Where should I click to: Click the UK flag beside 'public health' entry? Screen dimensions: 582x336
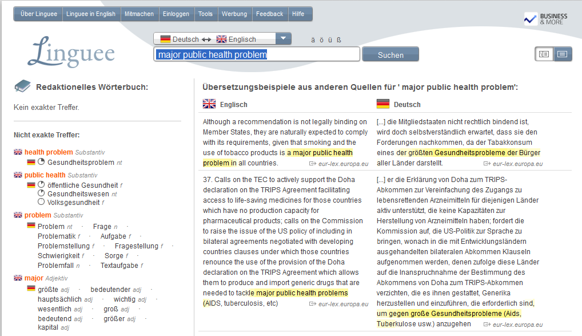[18, 175]
